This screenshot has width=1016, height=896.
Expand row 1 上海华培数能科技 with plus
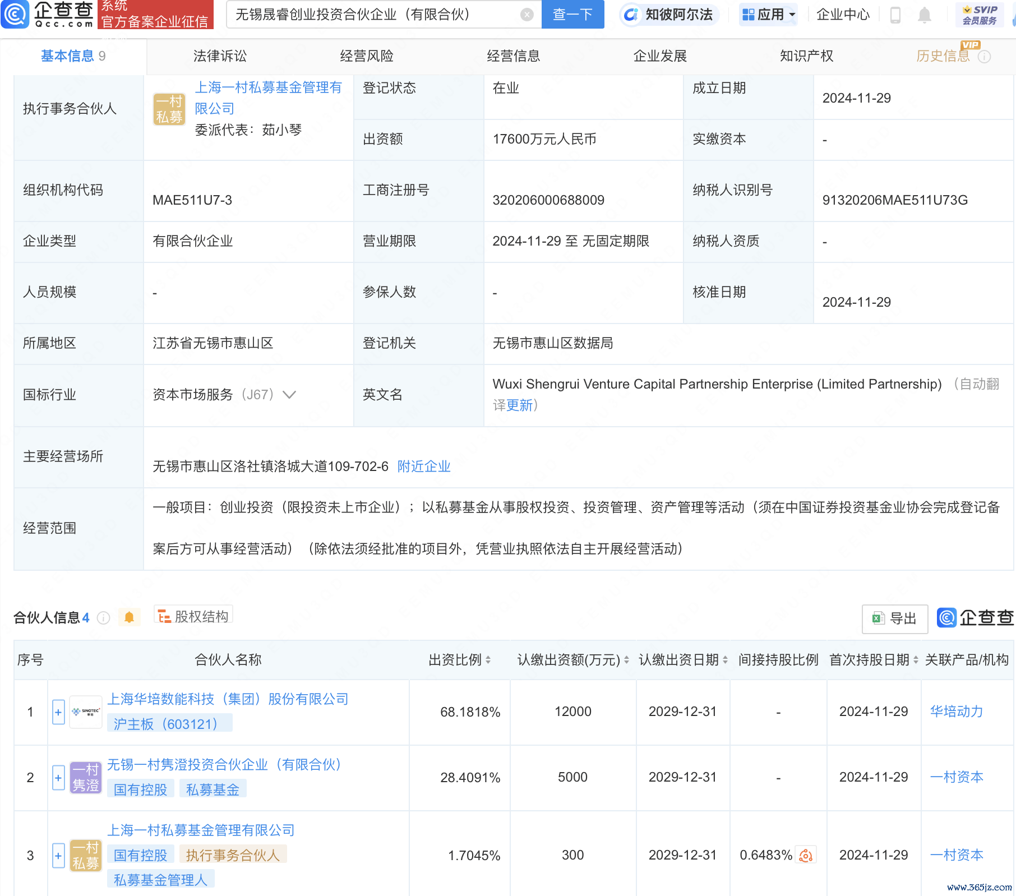(x=58, y=712)
